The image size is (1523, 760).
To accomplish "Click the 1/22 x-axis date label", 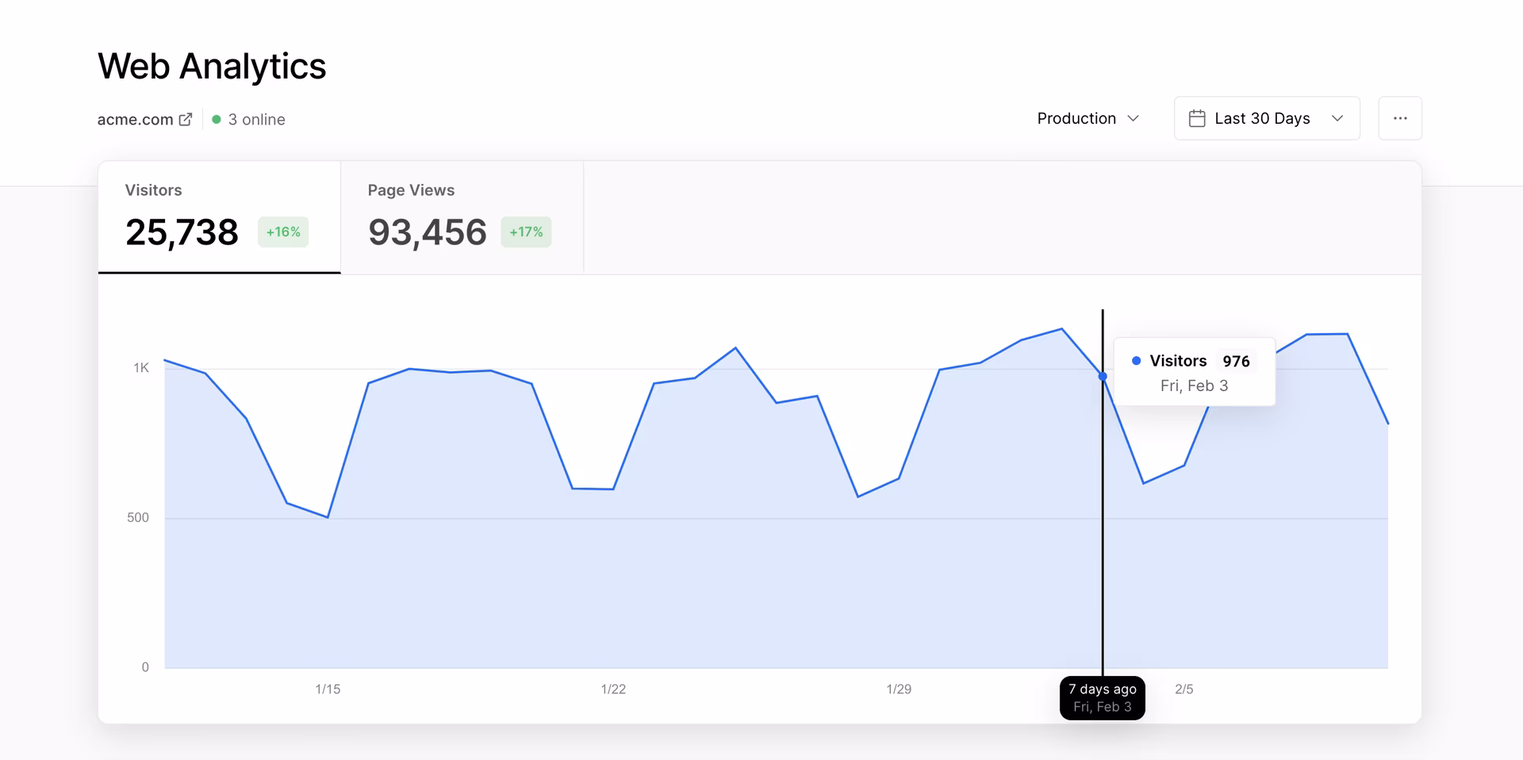I will click(613, 689).
